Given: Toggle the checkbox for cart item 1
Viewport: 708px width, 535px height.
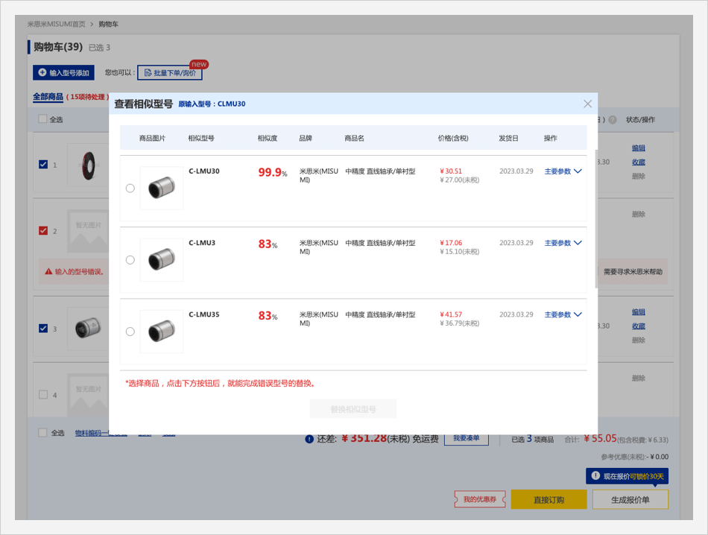Looking at the screenshot, I should pyautogui.click(x=43, y=164).
